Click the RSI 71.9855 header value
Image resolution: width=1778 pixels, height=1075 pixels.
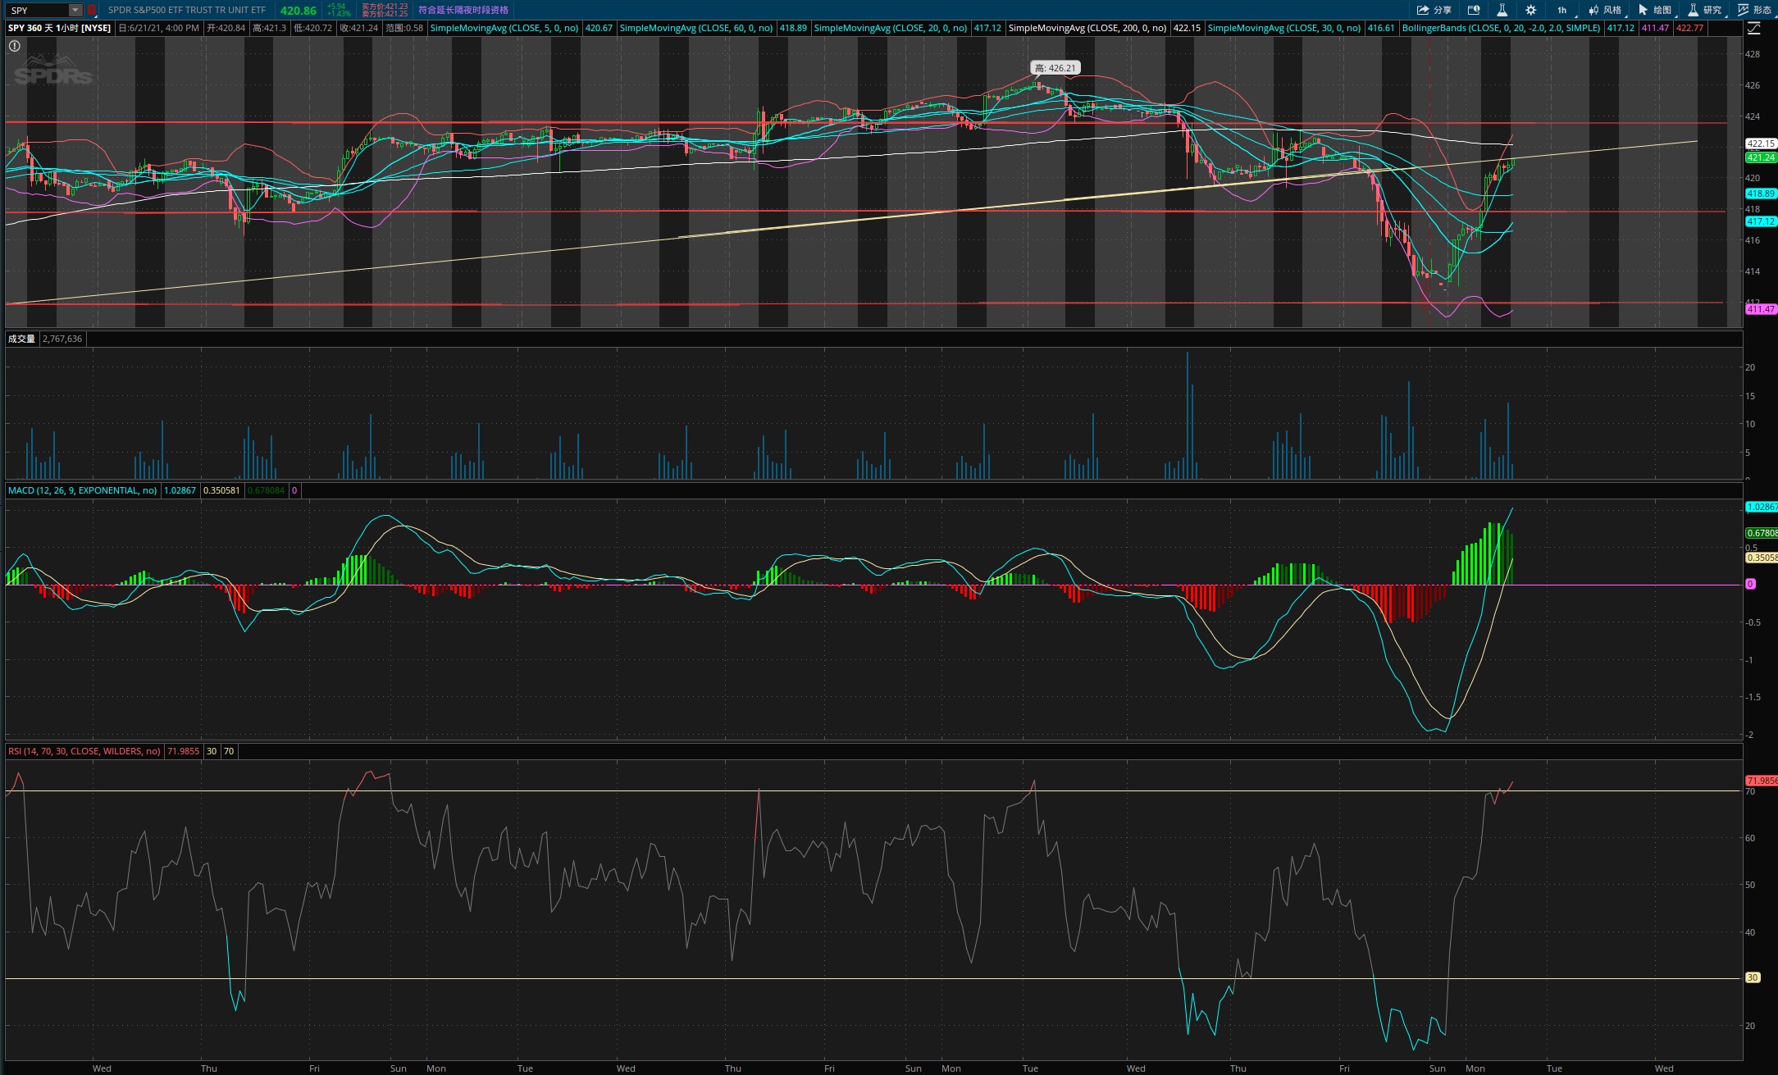(183, 751)
